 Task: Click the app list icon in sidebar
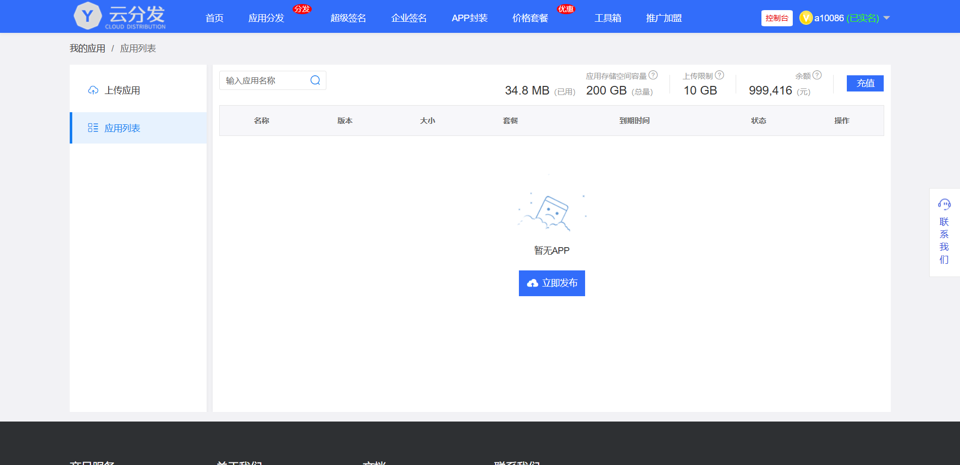93,128
